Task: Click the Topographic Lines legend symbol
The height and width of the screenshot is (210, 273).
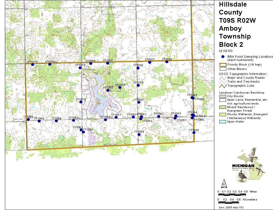Action: (x=223, y=86)
